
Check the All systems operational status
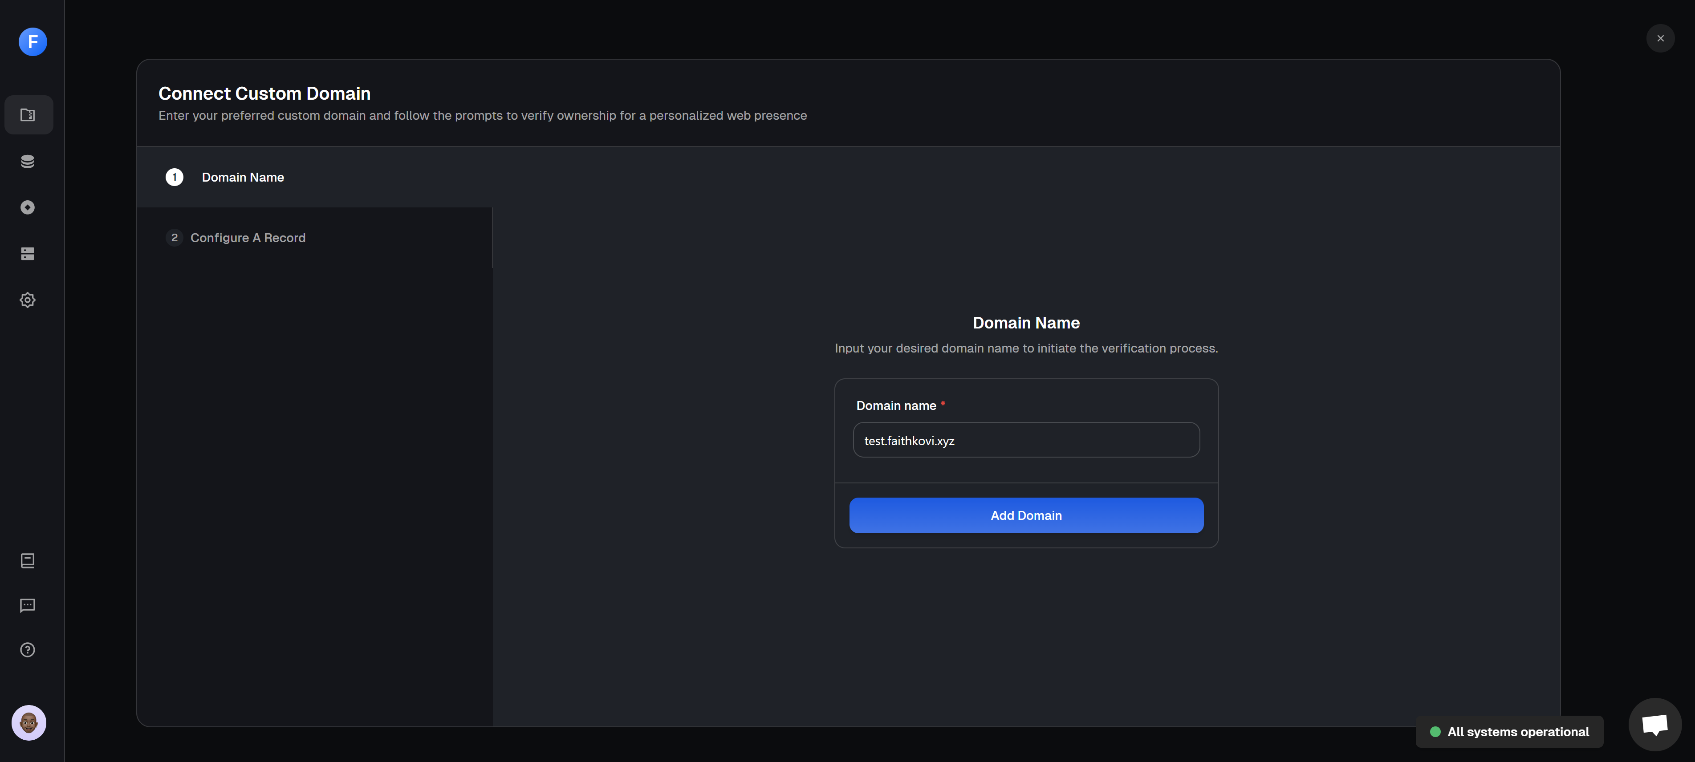[x=1509, y=731]
